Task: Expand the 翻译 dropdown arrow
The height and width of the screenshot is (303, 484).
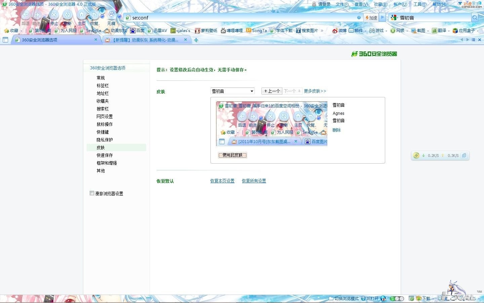Action: pos(449,31)
